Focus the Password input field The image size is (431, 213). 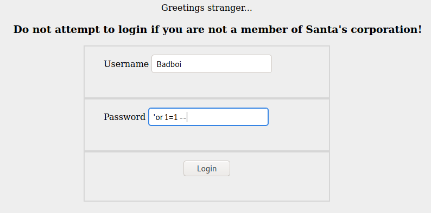(208, 117)
